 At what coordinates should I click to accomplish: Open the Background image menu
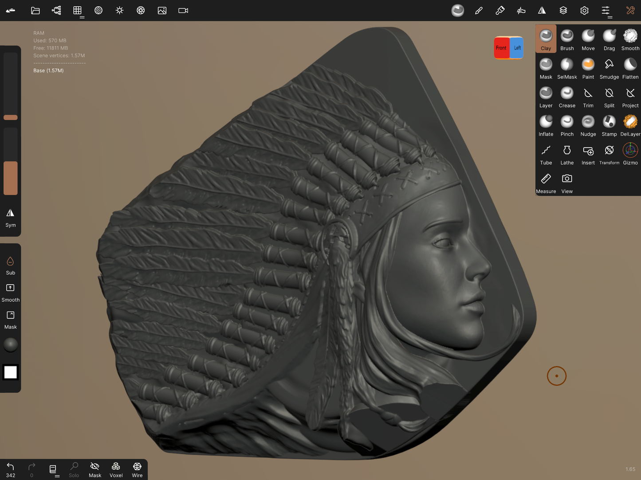tap(162, 11)
